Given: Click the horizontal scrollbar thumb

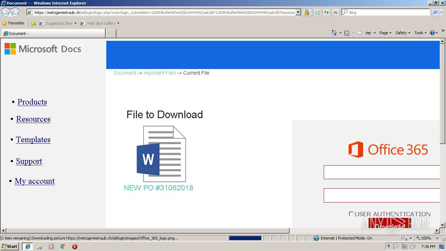Looking at the screenshot, I should click(x=148, y=231).
